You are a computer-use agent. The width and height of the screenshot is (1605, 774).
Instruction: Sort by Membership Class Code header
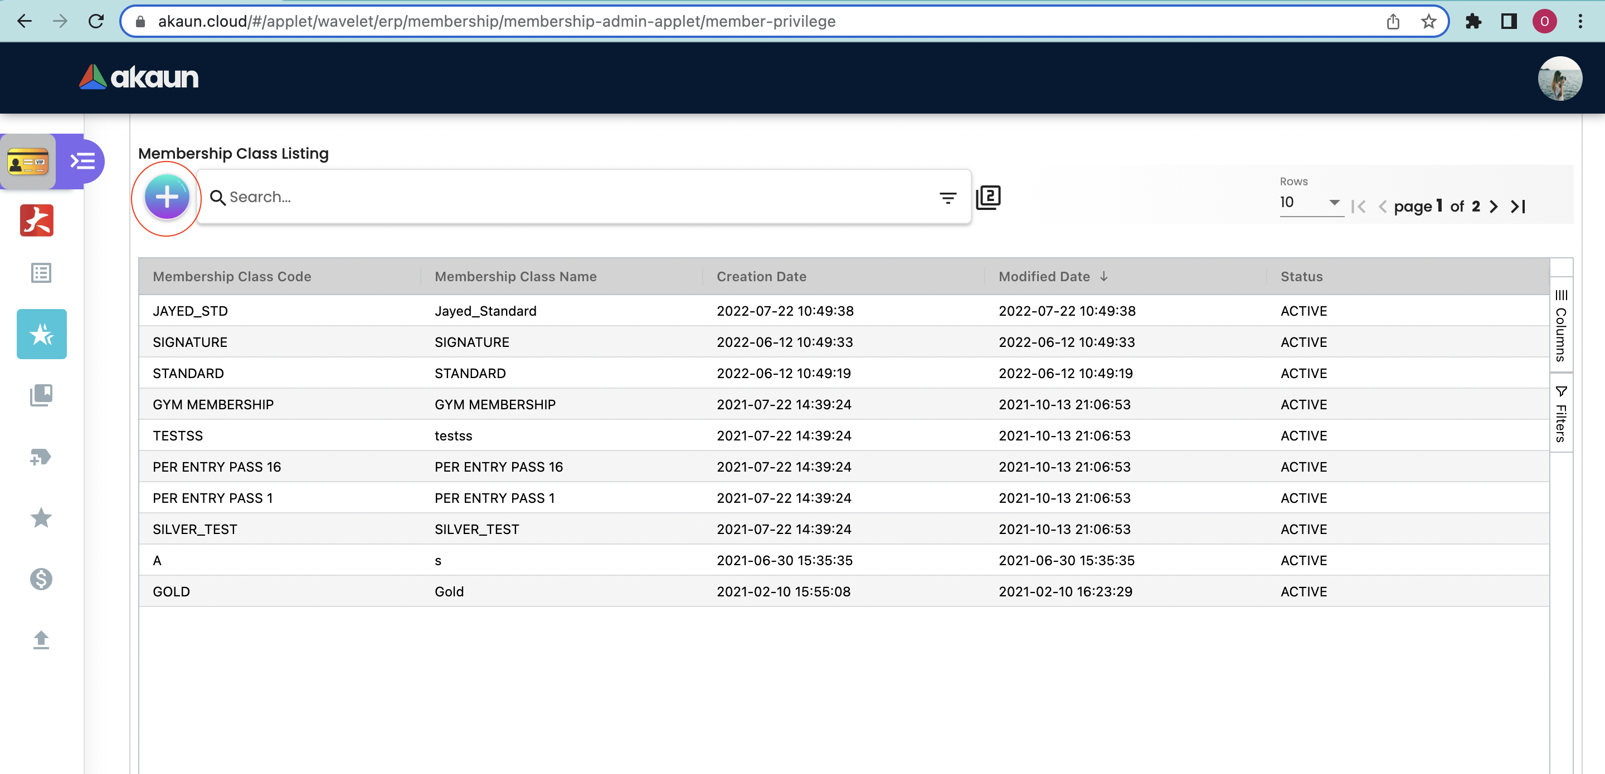(x=232, y=277)
